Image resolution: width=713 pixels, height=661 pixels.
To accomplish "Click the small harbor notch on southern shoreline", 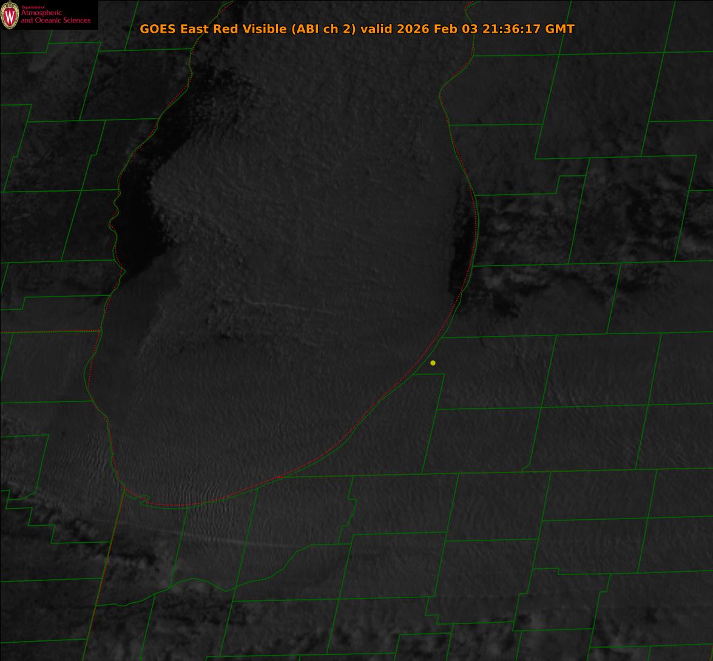I will coord(143,499).
